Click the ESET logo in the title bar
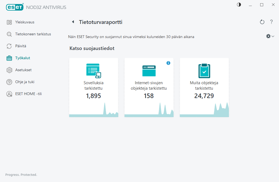This screenshot has width=279, height=182. click(15, 7)
